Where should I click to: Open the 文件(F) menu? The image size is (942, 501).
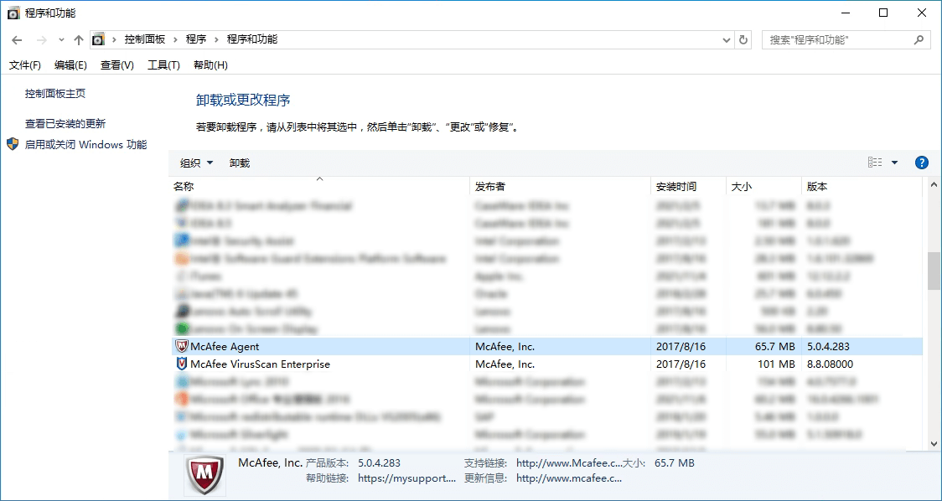25,65
